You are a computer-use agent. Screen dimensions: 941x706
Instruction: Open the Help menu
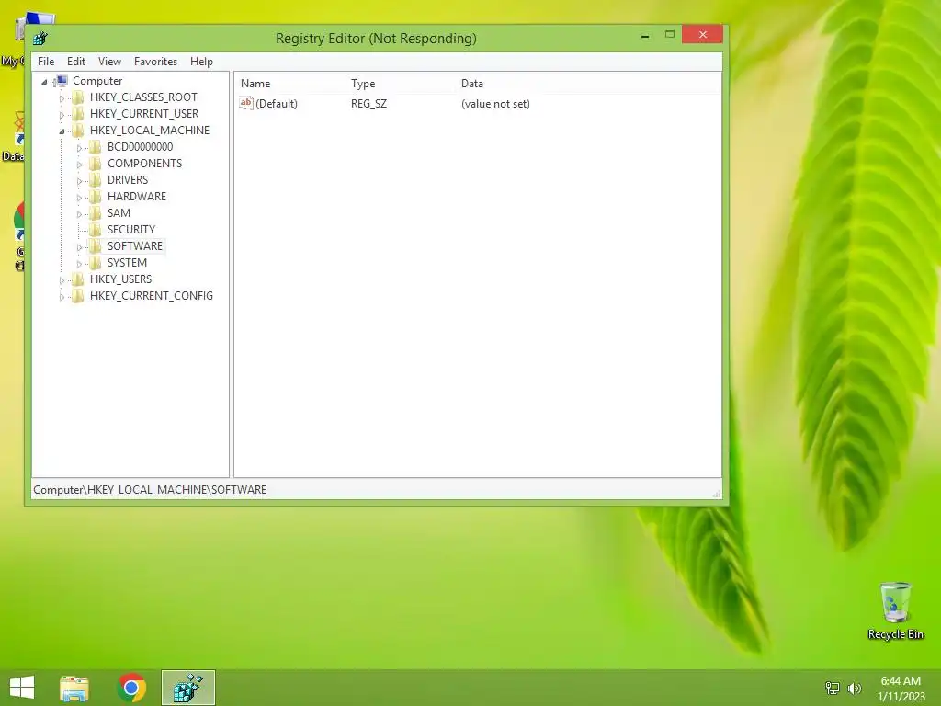(x=201, y=62)
